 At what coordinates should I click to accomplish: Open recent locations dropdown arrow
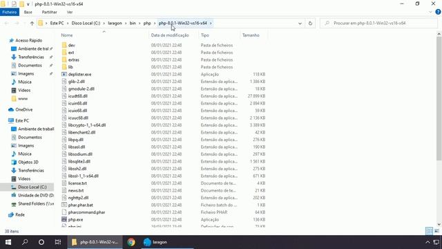[x=25, y=23]
